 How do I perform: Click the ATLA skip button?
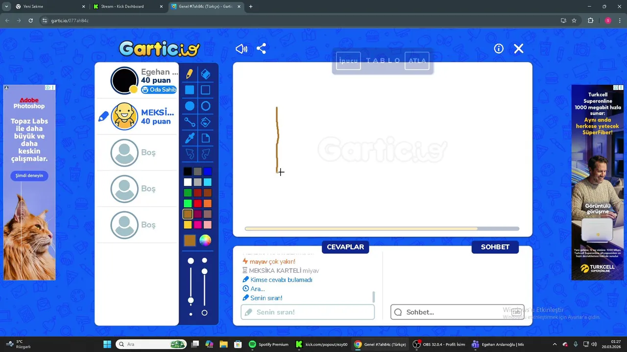click(417, 61)
